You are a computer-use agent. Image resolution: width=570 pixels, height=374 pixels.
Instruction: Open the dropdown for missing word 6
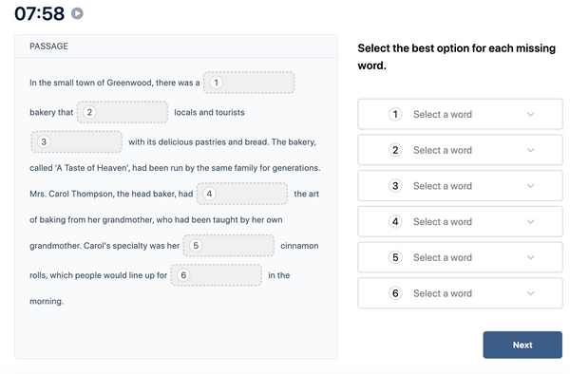(460, 293)
